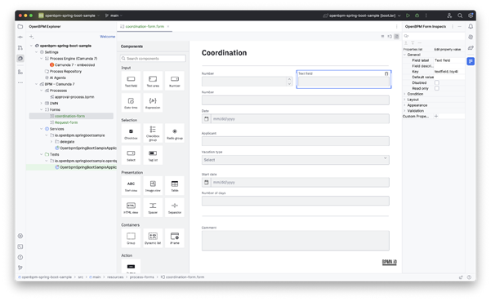Pick the Table component
Image resolution: width=491 pixels, height=301 pixels.
coord(175,186)
